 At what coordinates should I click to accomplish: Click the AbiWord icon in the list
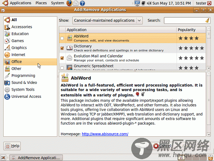(x=70, y=38)
